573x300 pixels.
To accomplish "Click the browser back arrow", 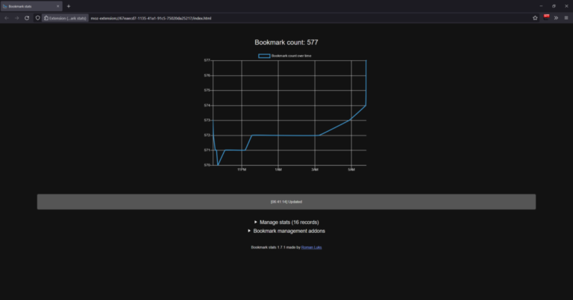I will (7, 18).
